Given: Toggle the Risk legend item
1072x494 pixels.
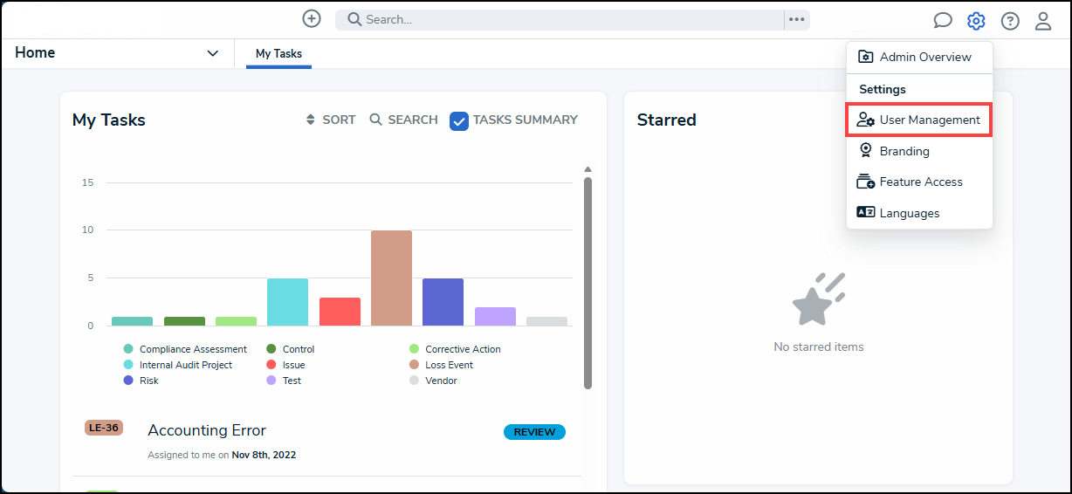Looking at the screenshot, I should point(141,381).
